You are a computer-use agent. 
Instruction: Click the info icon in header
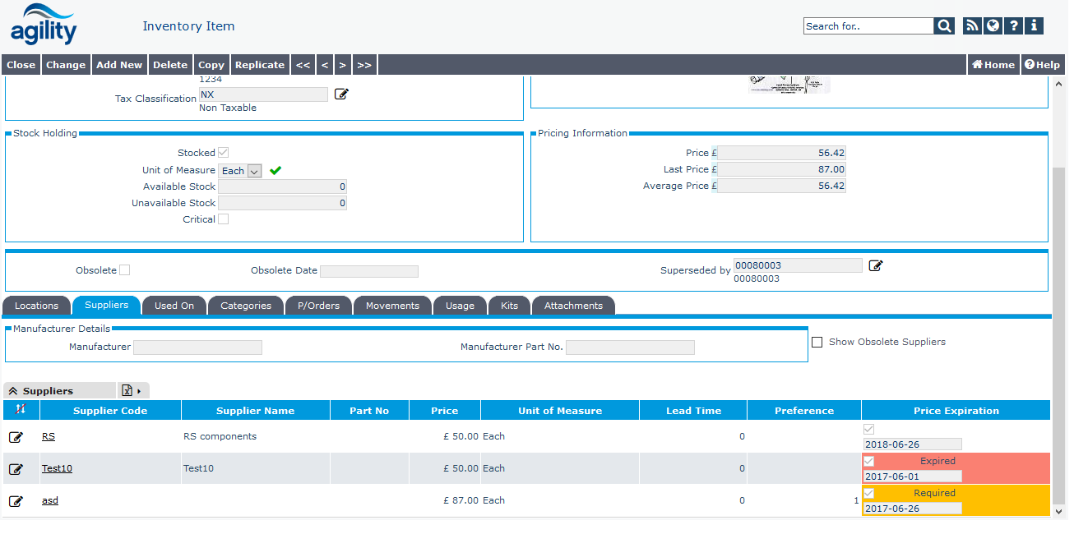click(1034, 26)
